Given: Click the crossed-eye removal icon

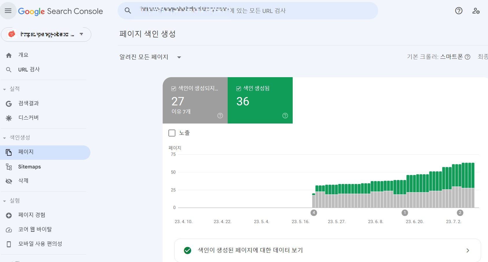Looking at the screenshot, I should pos(9,181).
